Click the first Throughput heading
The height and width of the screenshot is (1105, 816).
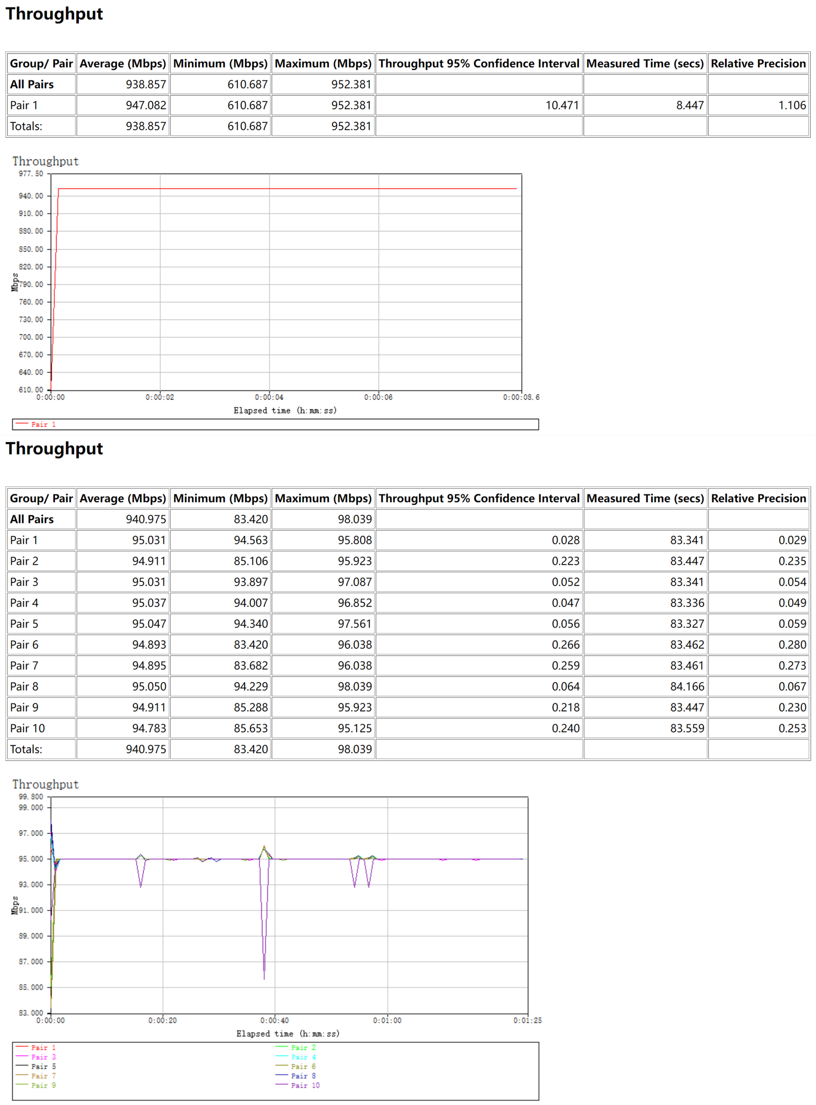[x=55, y=14]
